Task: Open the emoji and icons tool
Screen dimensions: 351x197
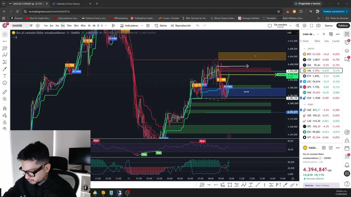Action: point(5,83)
